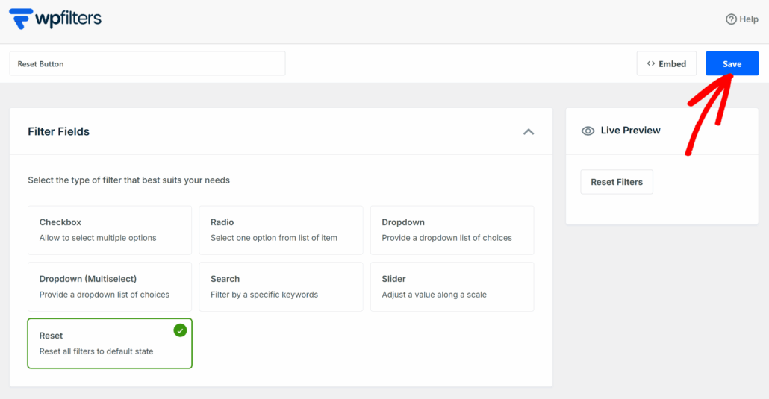
Task: Select the Slider filter type card
Action: pyautogui.click(x=452, y=286)
